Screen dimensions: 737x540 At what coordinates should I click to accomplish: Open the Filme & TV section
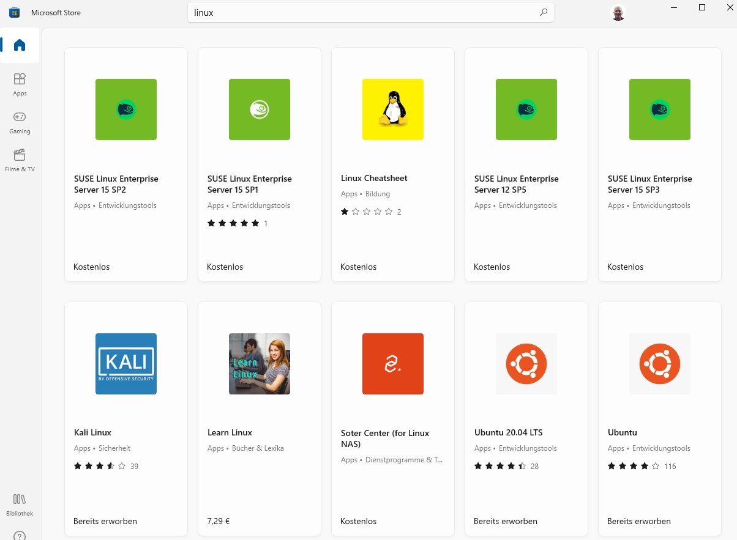tap(20, 160)
